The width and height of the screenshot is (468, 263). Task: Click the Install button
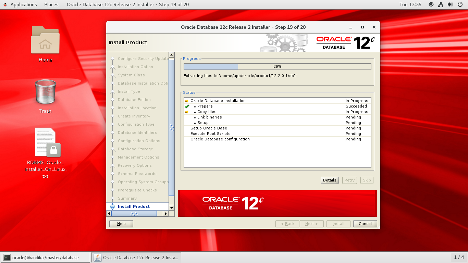(338, 224)
